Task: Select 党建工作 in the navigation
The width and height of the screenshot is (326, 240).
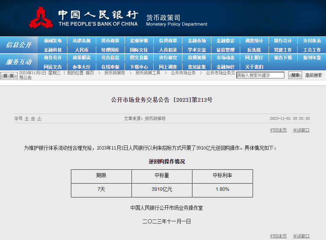Action: coord(283,50)
